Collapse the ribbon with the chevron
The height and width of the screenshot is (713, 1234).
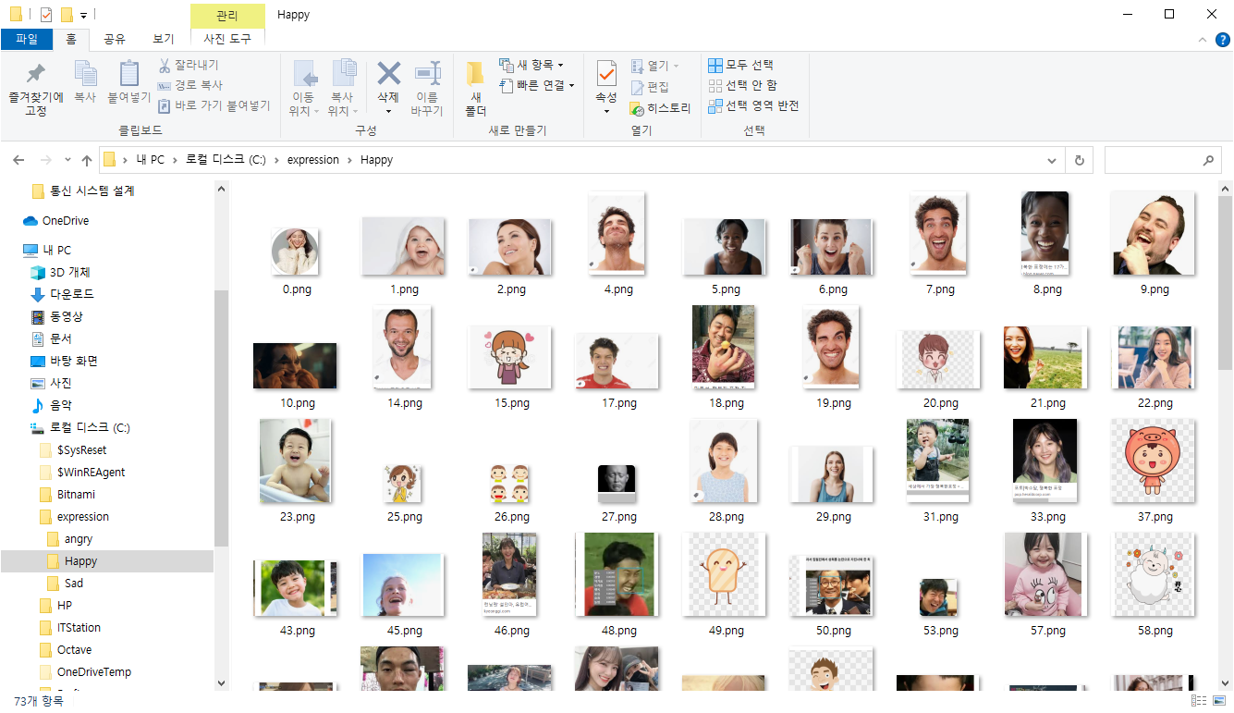[x=1202, y=40]
